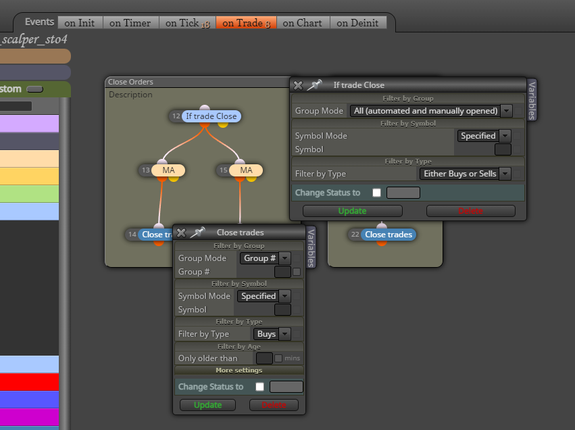Select the purple block in left palette
The image size is (575, 430).
click(29, 123)
